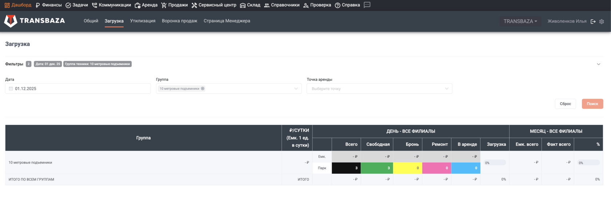Remove the 10 метровые подъемники group tag

pyautogui.click(x=203, y=89)
